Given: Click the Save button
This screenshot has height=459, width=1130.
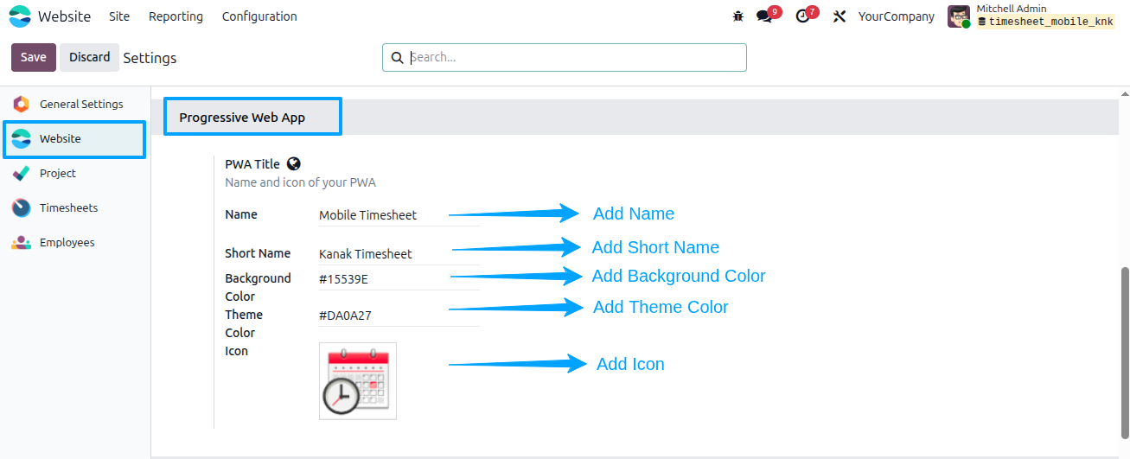Looking at the screenshot, I should 34,57.
